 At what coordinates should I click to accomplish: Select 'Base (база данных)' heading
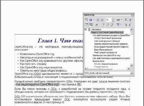(x=103, y=50)
